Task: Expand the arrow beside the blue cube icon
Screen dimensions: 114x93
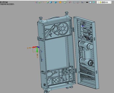Action: pos(53,2)
